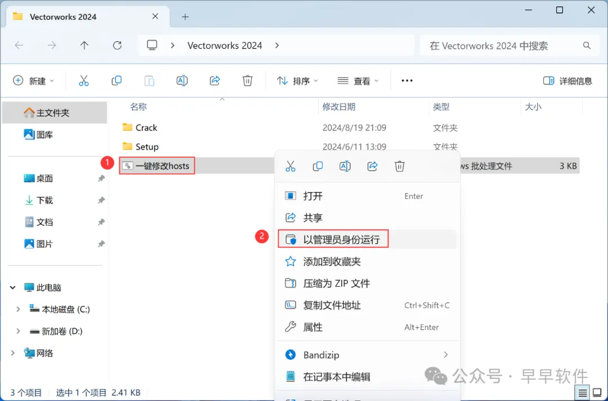The height and width of the screenshot is (401, 608).
Task: Open a new tab with the plus button
Action: pyautogui.click(x=185, y=17)
